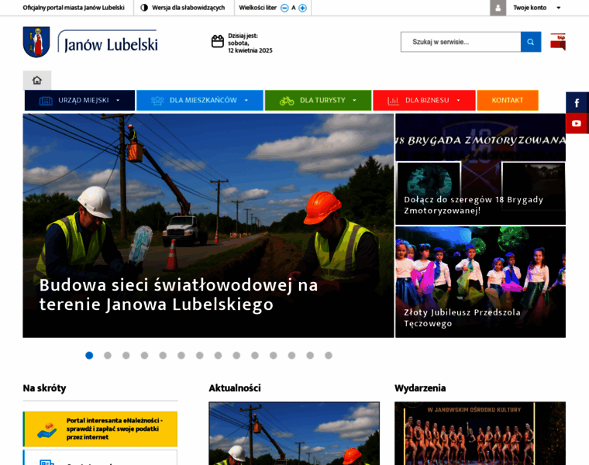Open the home page via house icon
Image resolution: width=589 pixels, height=465 pixels.
coord(37,80)
